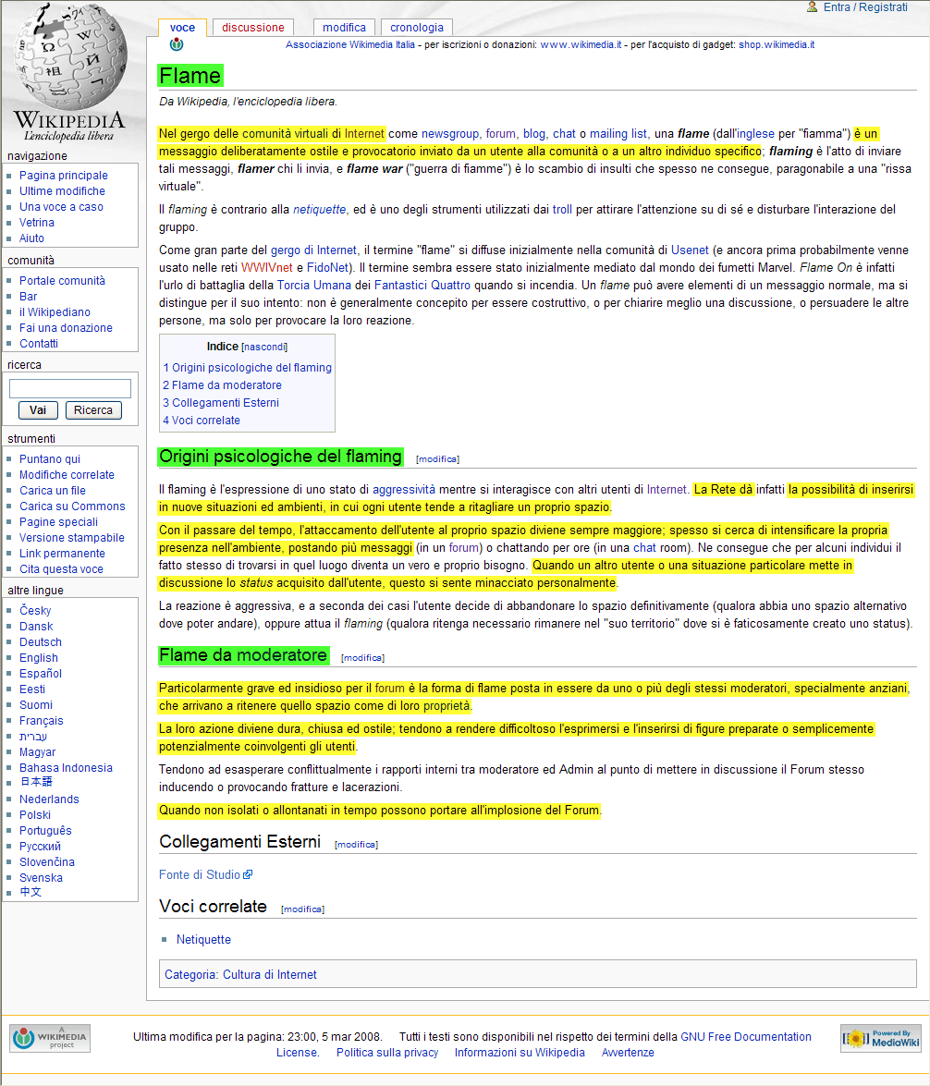This screenshot has width=930, height=1086.
Task: Log in via Entra / Registrati
Action: tap(865, 6)
